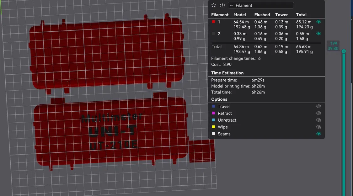Click the light blue Unretract color swatch
353x196 pixels.
tap(213, 120)
